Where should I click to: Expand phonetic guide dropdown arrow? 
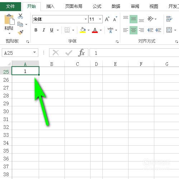[116, 30]
